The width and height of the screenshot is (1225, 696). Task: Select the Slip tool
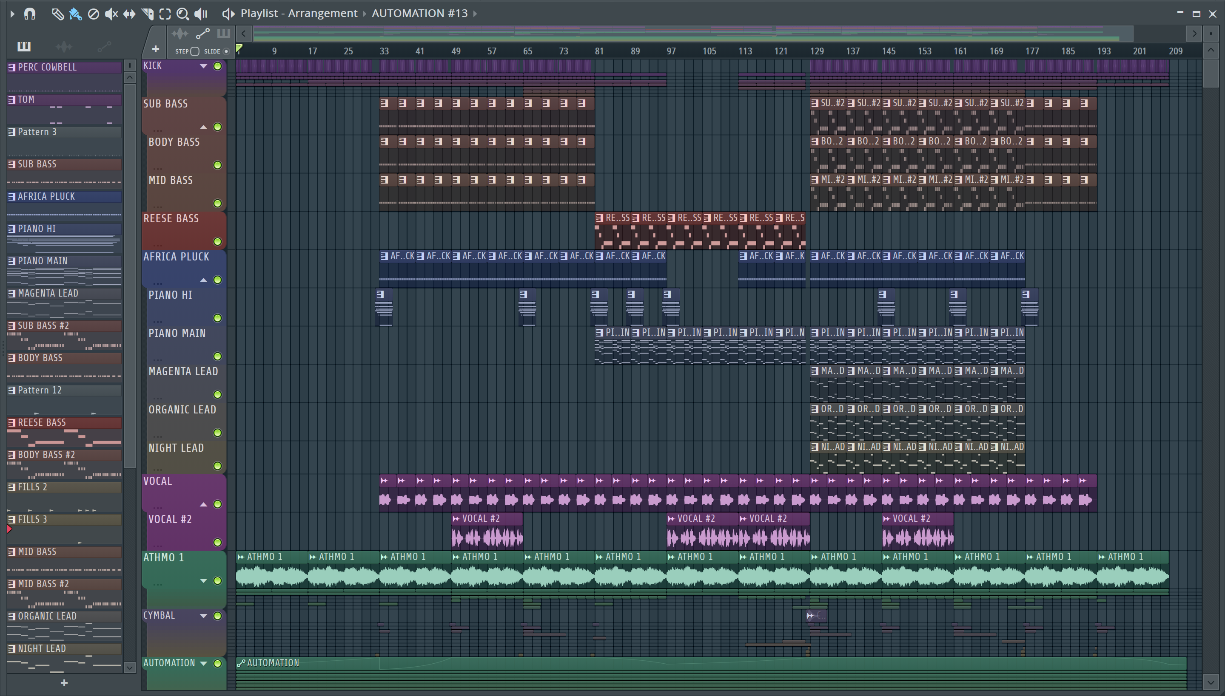pyautogui.click(x=129, y=14)
